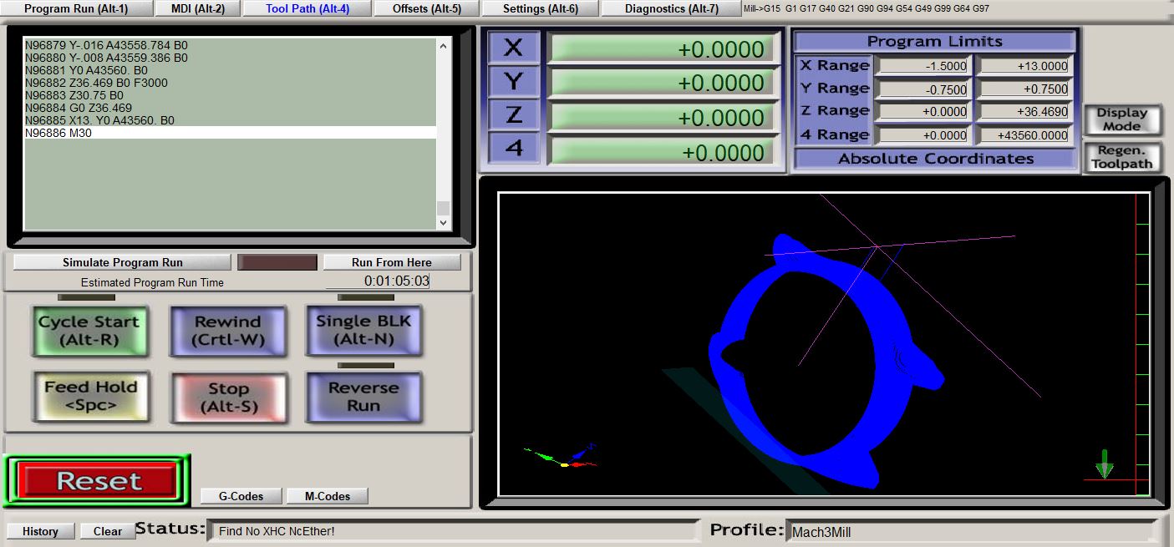
Task: Click the red Reset button
Action: (x=98, y=481)
